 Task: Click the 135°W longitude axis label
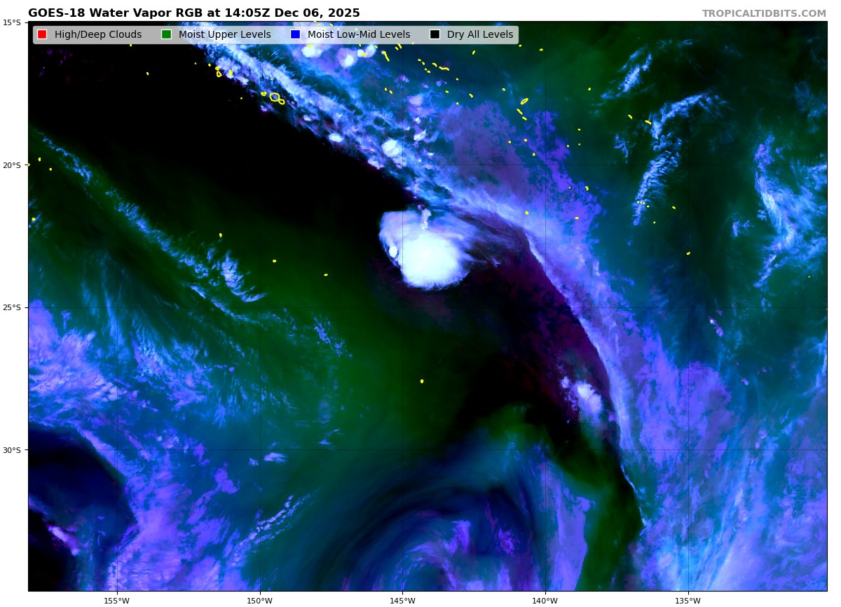[x=688, y=601]
